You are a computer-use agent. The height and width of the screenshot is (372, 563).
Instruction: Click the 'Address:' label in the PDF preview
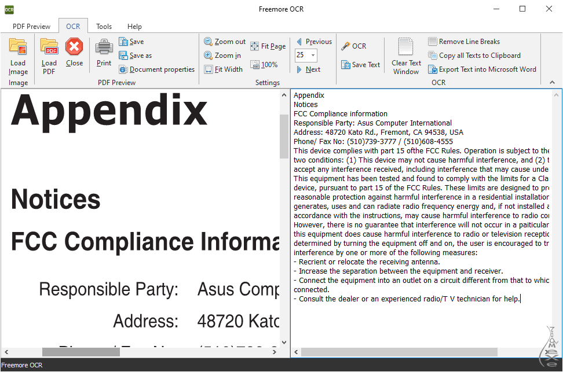point(145,321)
